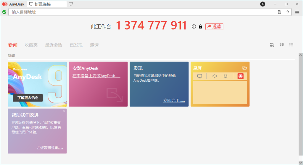Click the green connection status checkmark
303x165 pixels.
click(x=4, y=12)
